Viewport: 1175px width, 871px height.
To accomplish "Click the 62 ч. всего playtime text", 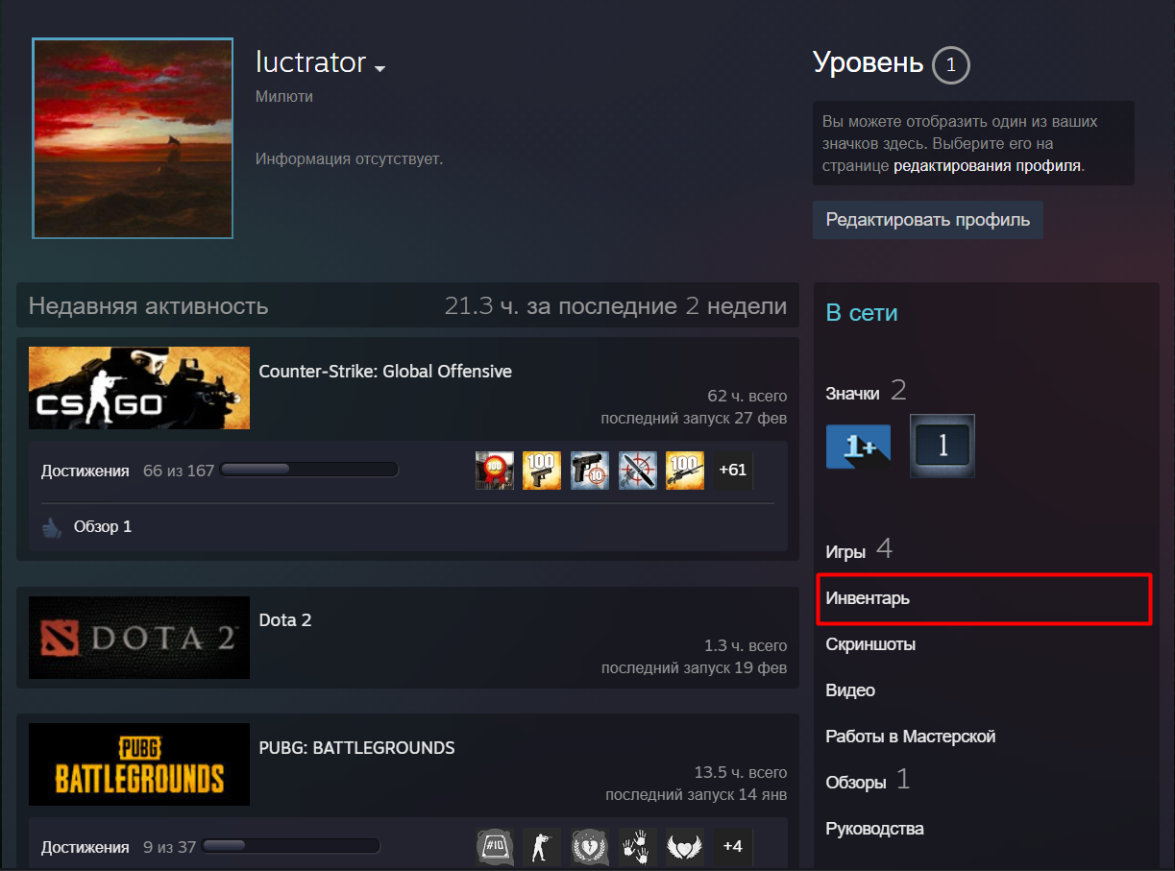I will pyautogui.click(x=747, y=397).
